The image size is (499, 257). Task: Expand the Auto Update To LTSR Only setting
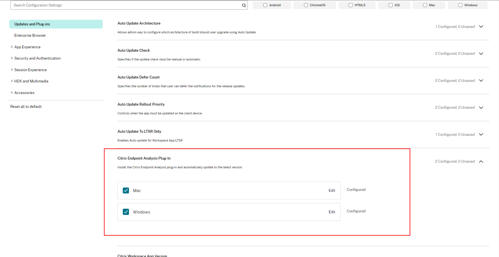point(481,134)
